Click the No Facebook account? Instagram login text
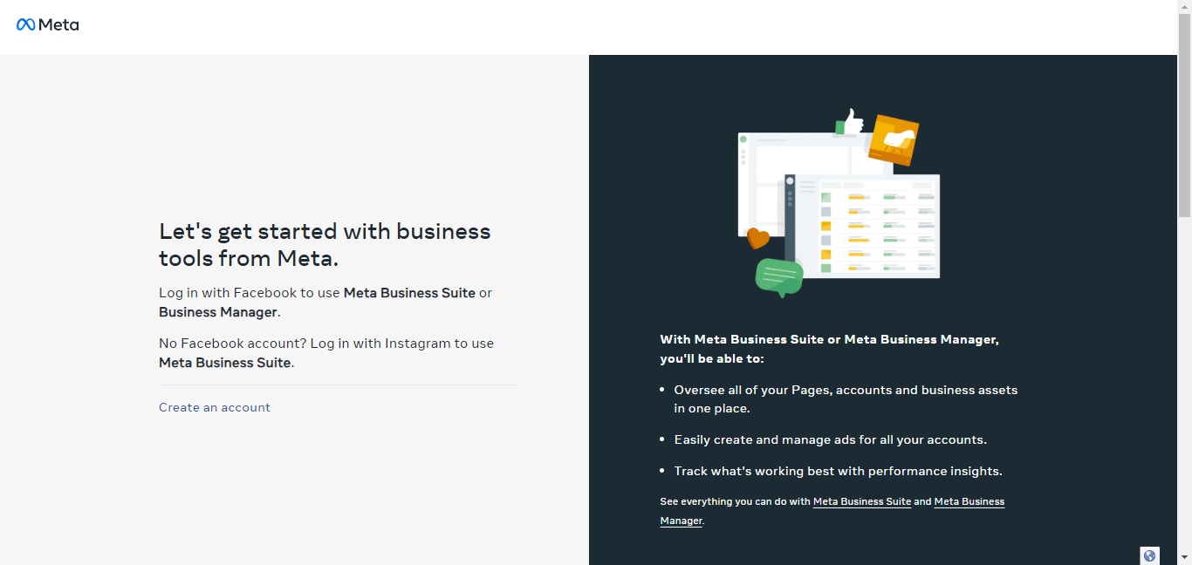Screen dimensions: 1192x565 point(326,352)
